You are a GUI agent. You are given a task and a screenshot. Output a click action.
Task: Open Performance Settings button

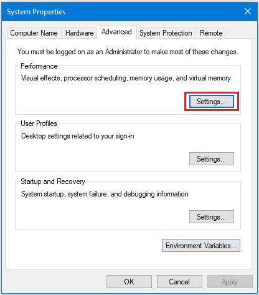pos(212,102)
